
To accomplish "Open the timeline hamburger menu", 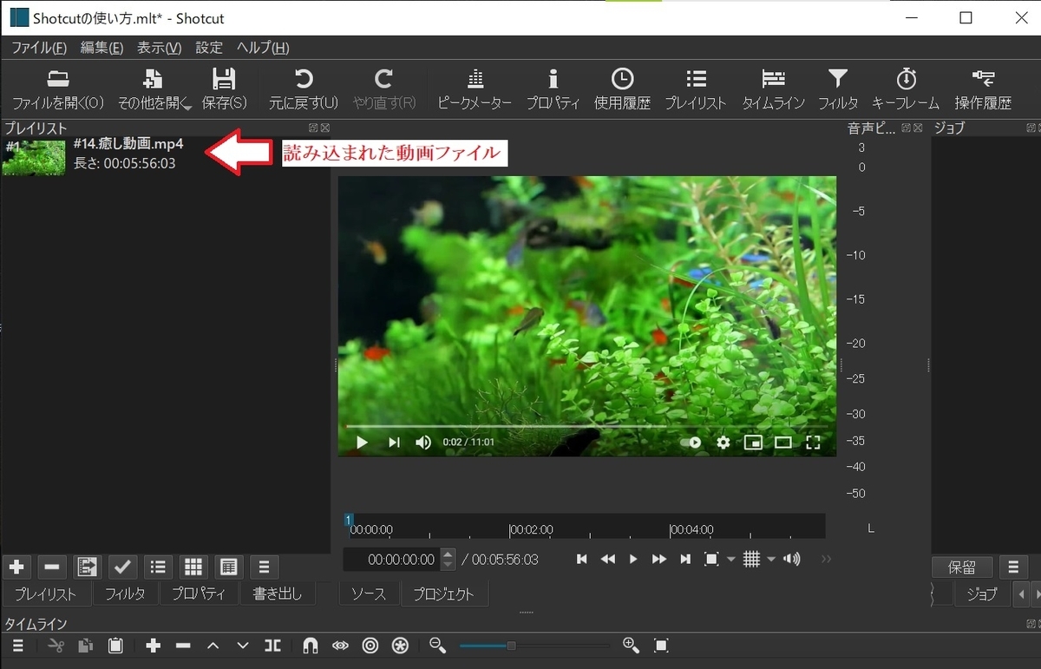I will pyautogui.click(x=17, y=646).
